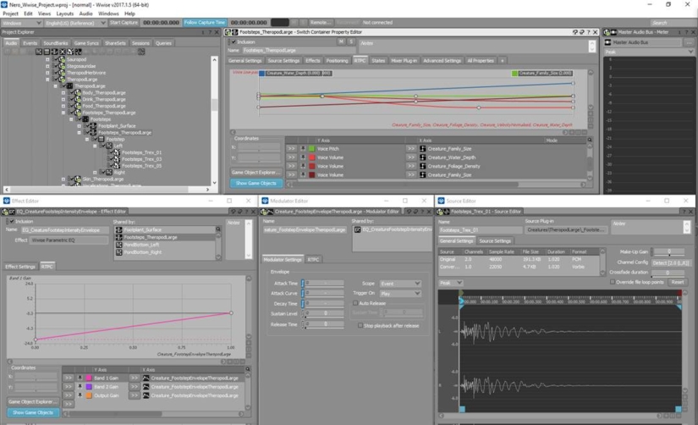Toggle Inclusion checkbox in Effect Editor
Viewport: 698px width, 425px height.
click(x=12, y=222)
